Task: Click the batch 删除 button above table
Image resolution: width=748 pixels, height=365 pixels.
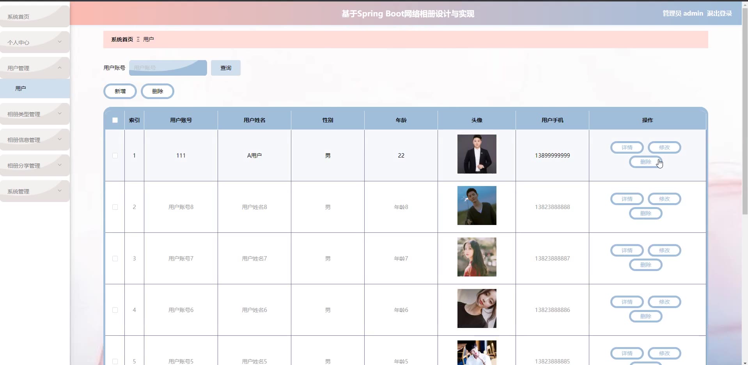Action: tap(158, 91)
